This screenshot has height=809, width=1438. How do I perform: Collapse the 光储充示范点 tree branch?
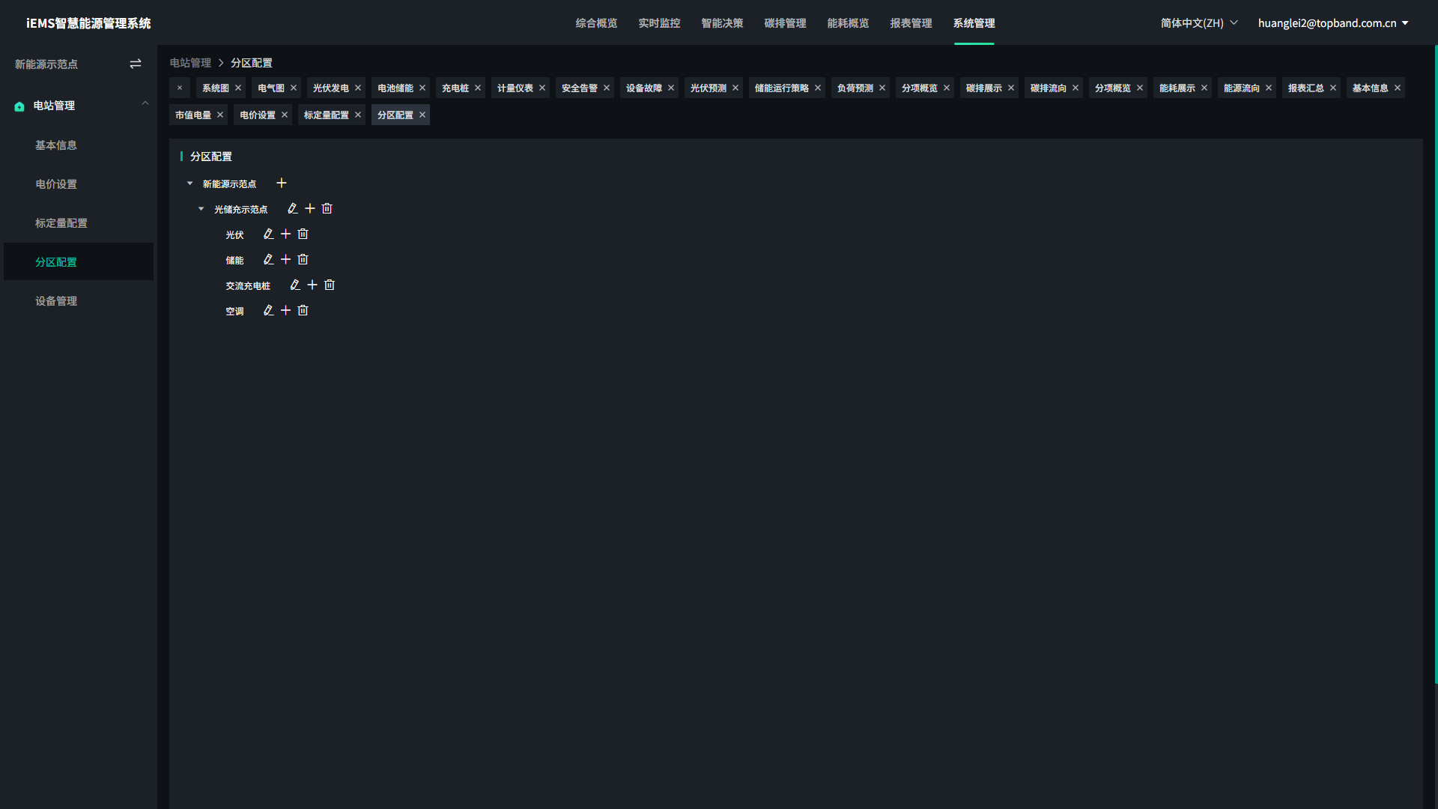pyautogui.click(x=201, y=209)
